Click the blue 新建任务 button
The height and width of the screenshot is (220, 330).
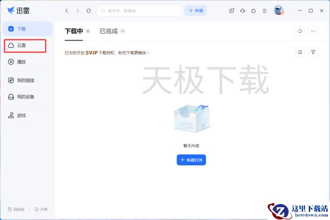coord(191,160)
